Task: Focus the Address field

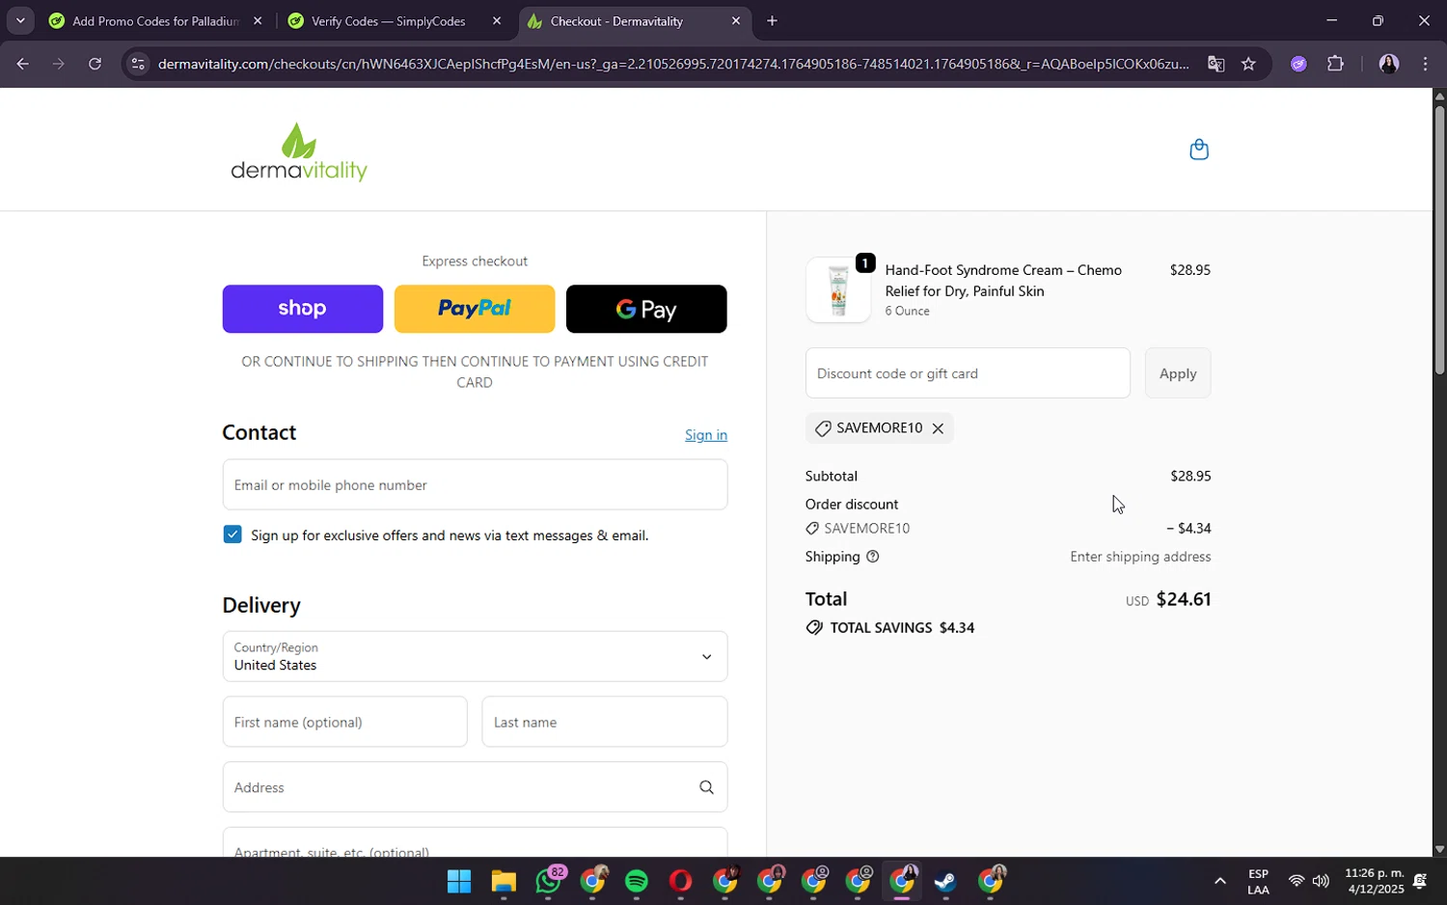Action: (475, 787)
